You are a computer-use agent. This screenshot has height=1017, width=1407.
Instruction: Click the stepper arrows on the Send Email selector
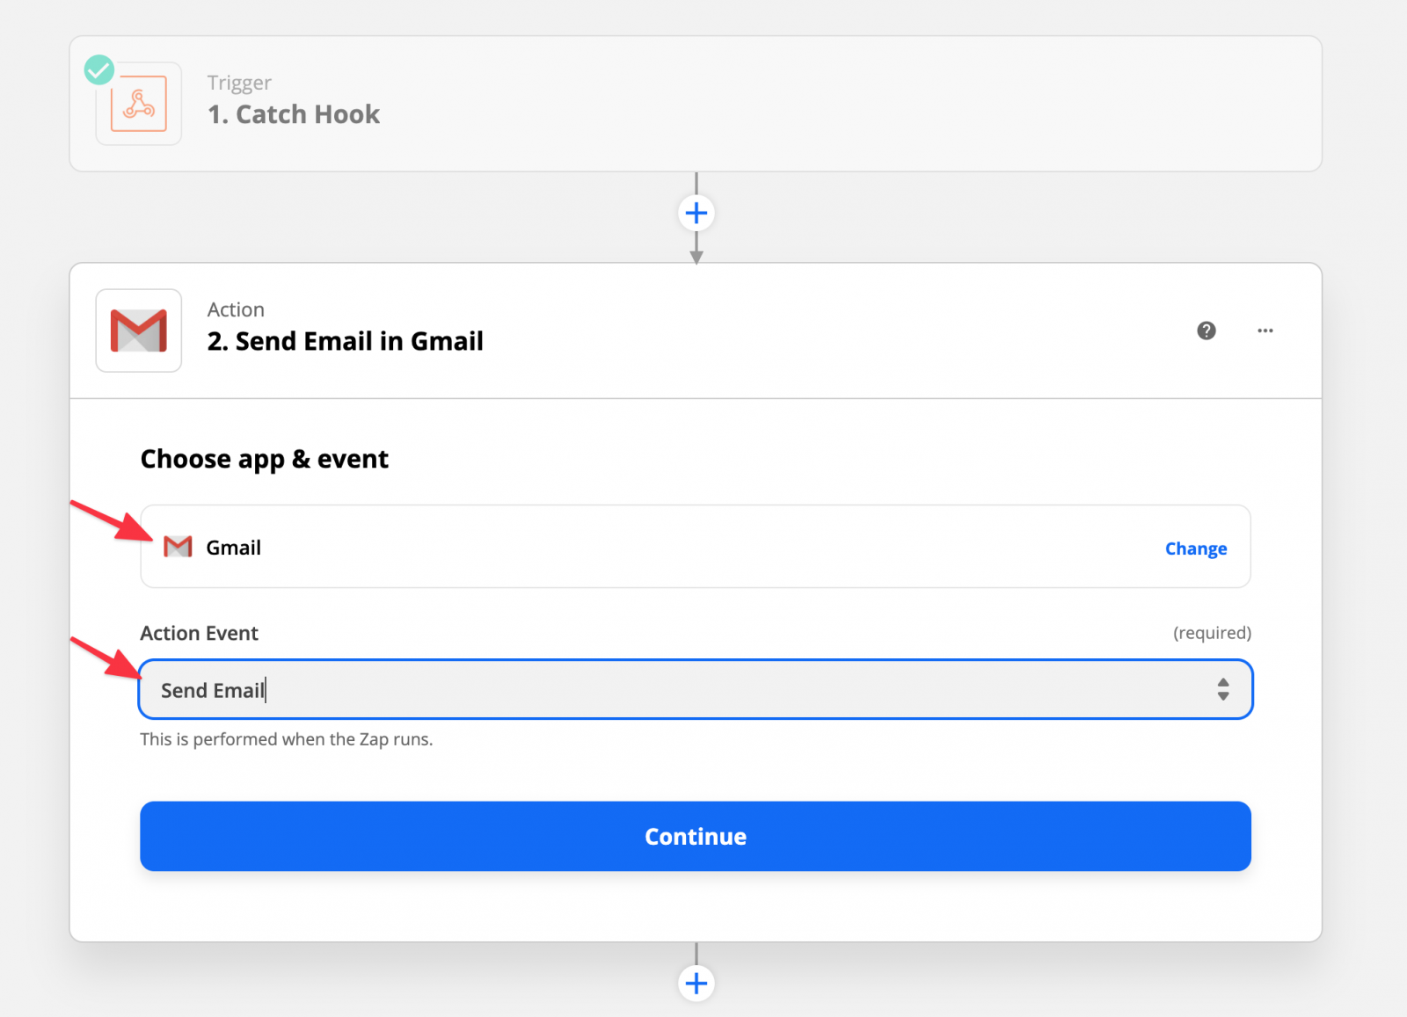point(1224,690)
